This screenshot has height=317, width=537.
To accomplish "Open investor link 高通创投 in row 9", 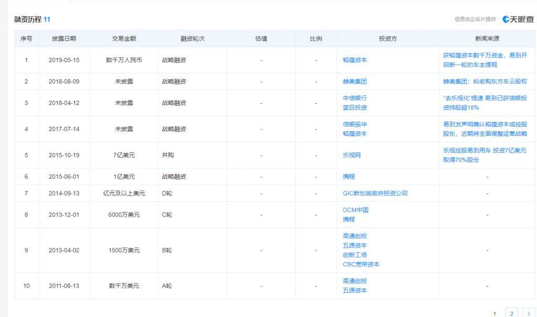I will pyautogui.click(x=355, y=236).
